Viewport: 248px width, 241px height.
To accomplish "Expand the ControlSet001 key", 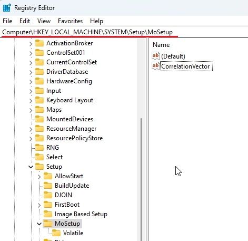I will click(31, 53).
